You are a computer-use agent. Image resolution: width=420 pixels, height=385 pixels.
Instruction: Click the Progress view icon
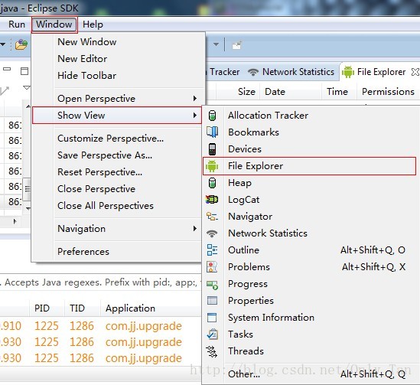(x=212, y=285)
